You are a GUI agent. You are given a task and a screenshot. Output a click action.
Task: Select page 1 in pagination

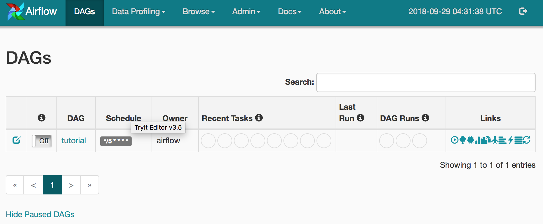point(52,185)
